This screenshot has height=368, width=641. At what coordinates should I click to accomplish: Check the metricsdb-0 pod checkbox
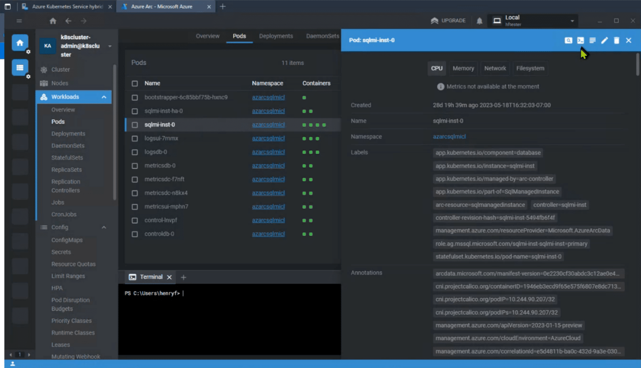[x=135, y=166]
